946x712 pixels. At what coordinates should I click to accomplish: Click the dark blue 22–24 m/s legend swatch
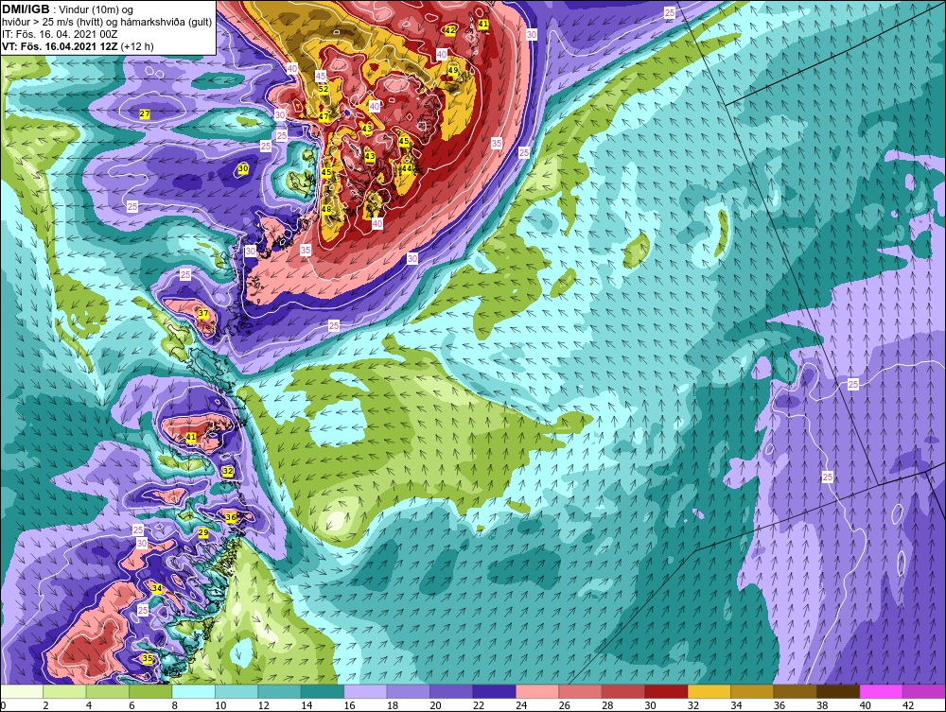click(494, 691)
